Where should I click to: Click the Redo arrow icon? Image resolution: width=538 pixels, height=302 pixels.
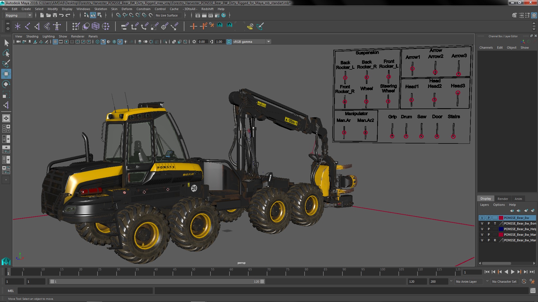[68, 15]
